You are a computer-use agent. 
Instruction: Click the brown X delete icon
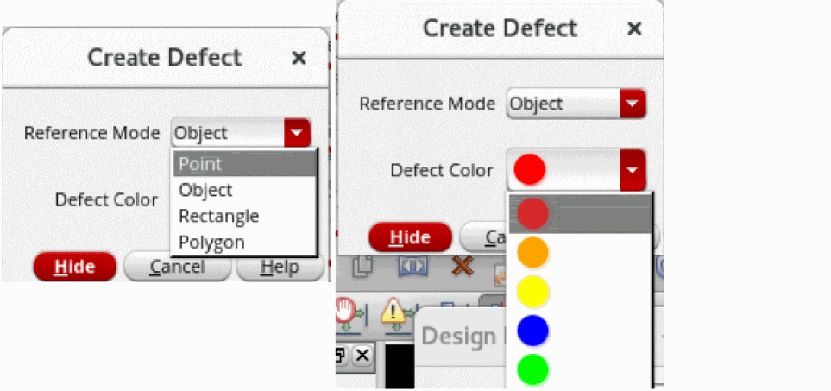(x=463, y=267)
